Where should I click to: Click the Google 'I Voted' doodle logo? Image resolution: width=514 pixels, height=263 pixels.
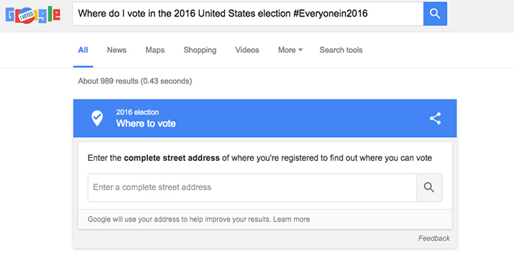(33, 15)
